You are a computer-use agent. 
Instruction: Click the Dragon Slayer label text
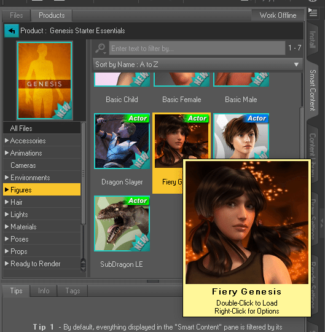tap(122, 182)
